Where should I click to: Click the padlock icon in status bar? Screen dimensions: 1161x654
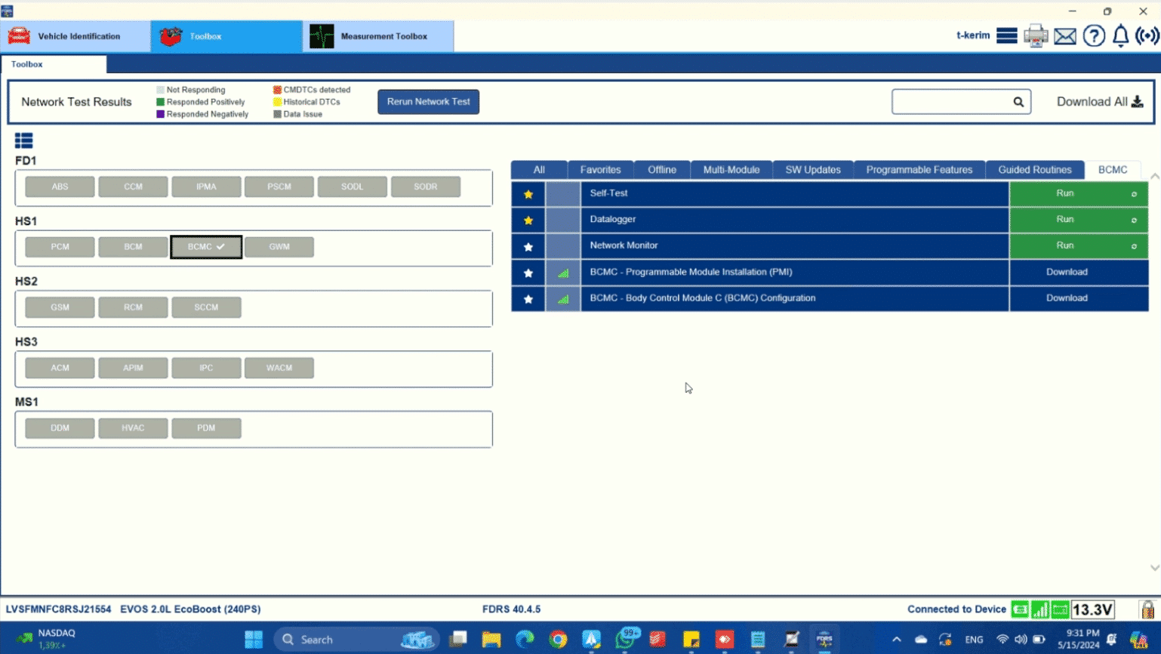click(1147, 609)
